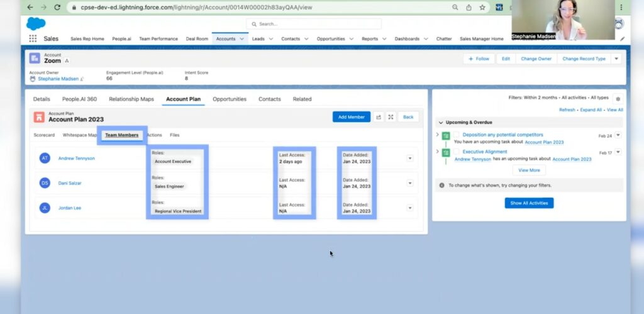Image resolution: width=644 pixels, height=314 pixels.
Task: Click the browser three-dot menu
Action: click(621, 8)
